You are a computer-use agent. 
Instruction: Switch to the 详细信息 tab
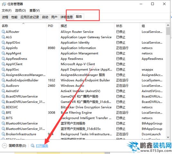pos(66,17)
